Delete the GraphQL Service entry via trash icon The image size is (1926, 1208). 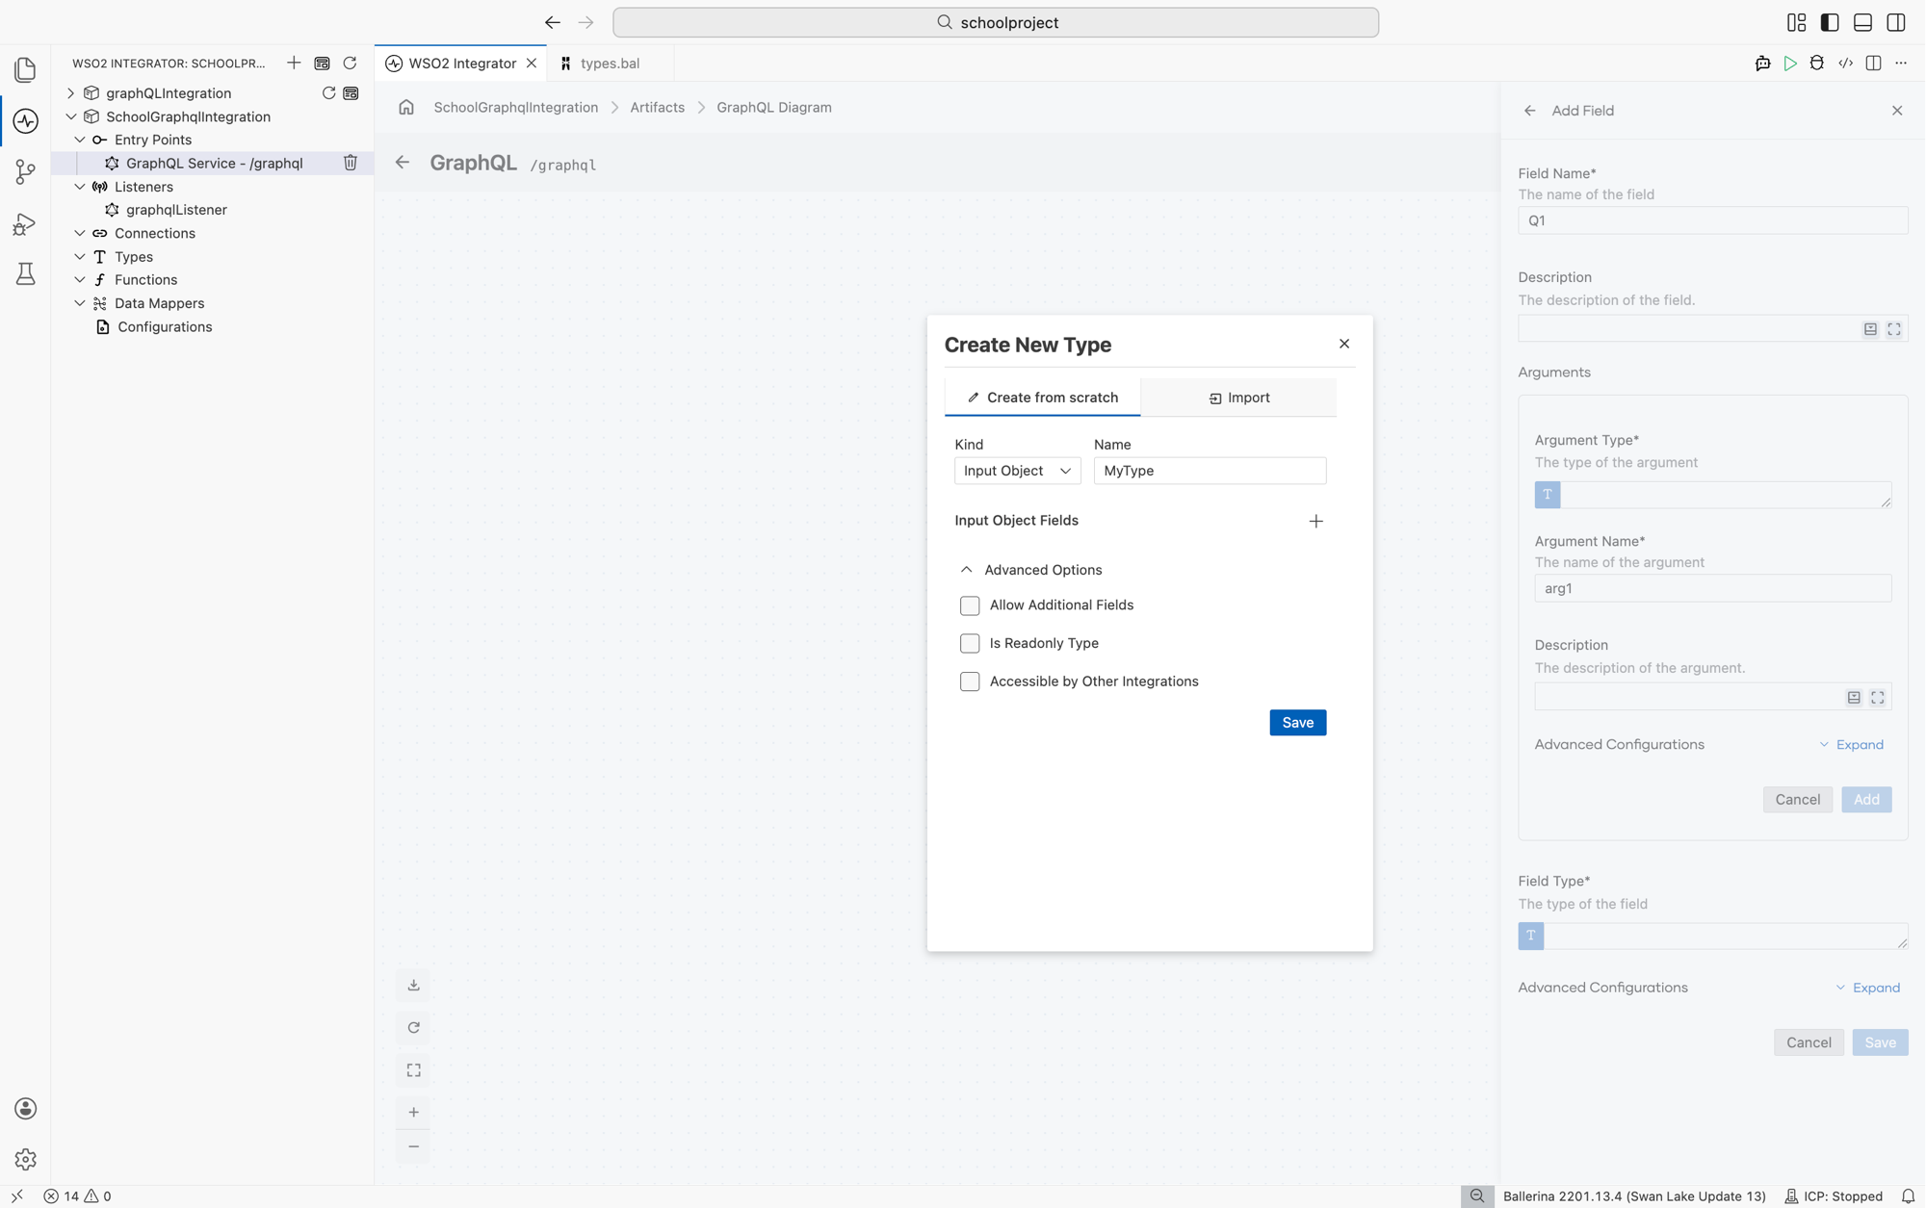pyautogui.click(x=351, y=163)
